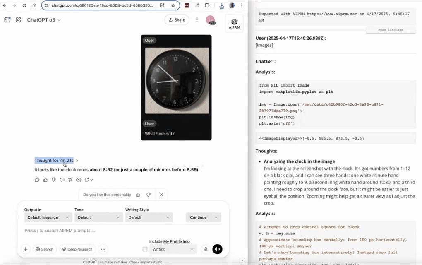Regenerate the response
422x265 pixels.
(x=89, y=180)
